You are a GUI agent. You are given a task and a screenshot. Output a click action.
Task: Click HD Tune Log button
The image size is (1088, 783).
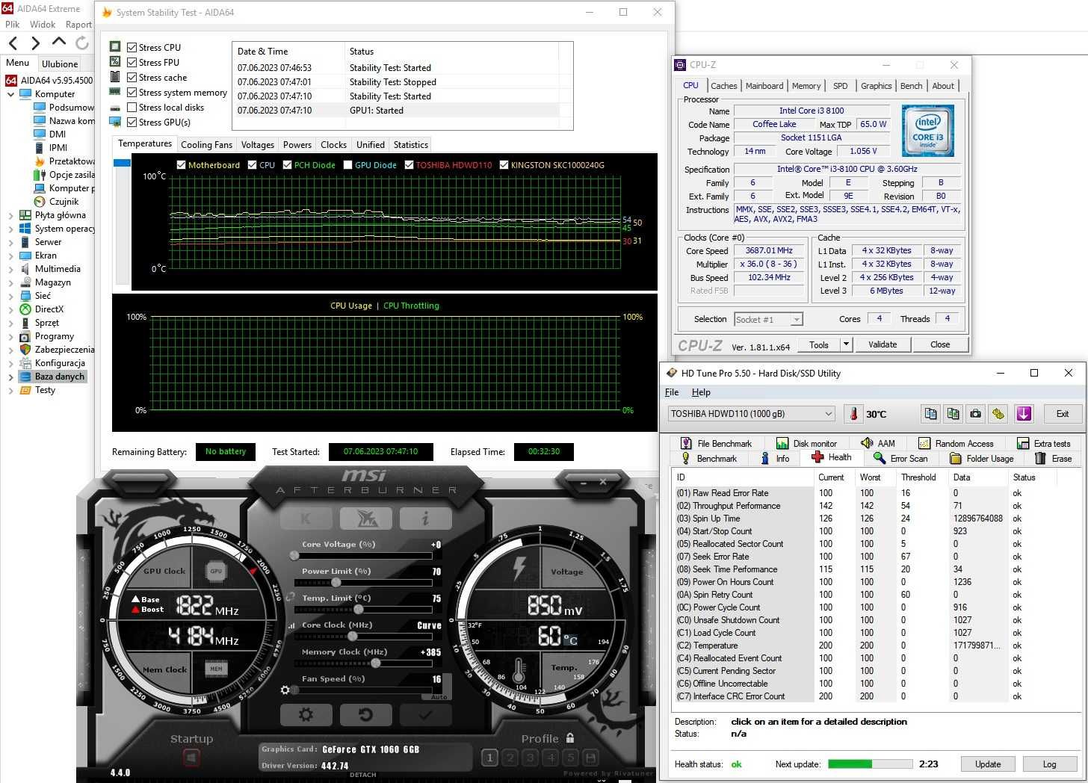[x=1049, y=764]
